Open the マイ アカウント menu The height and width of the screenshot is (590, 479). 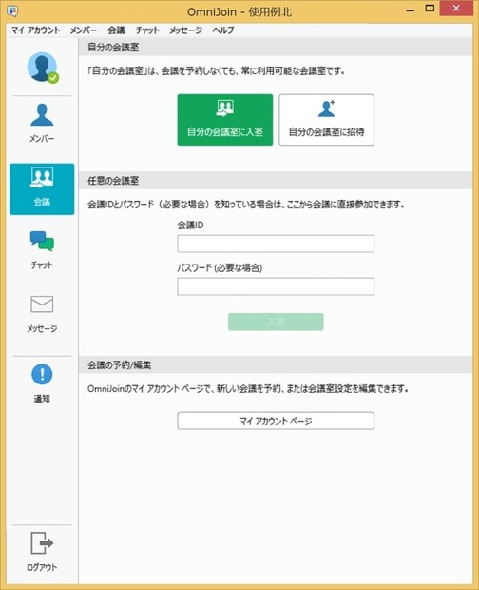[x=35, y=30]
